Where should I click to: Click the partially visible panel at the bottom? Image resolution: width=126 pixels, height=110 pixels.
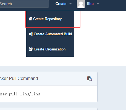tap(49, 109)
